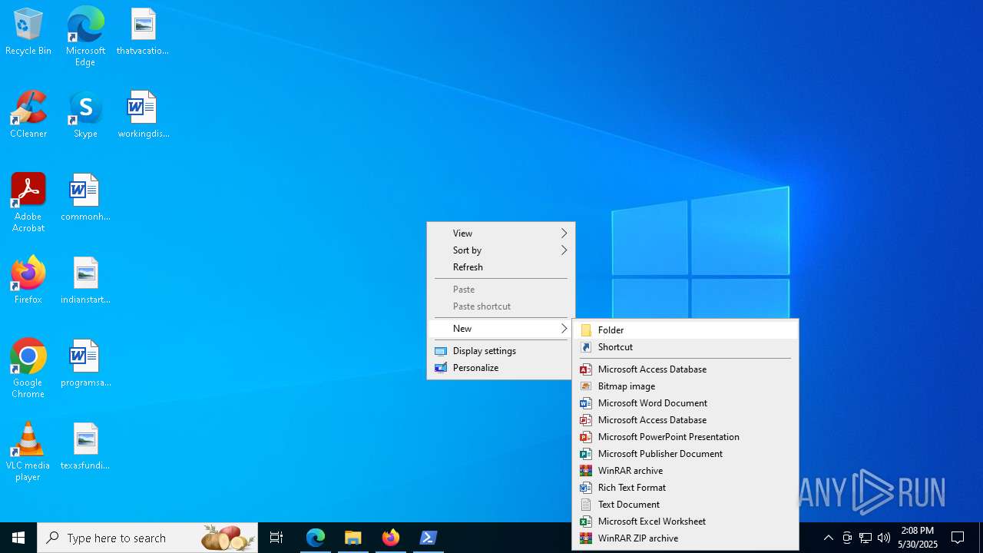Viewport: 983px width, 553px height.
Task: Create a new Folder
Action: tap(685, 330)
